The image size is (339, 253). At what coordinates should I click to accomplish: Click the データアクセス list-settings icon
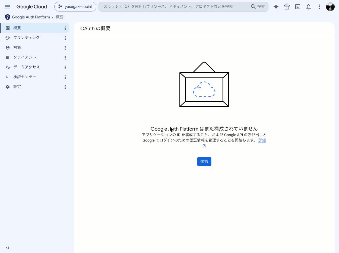point(8,67)
